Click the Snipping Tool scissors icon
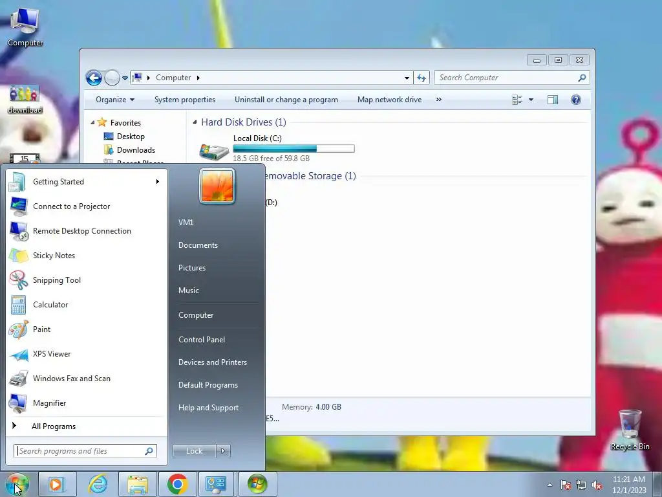Viewport: 662px width, 497px height. point(19,280)
